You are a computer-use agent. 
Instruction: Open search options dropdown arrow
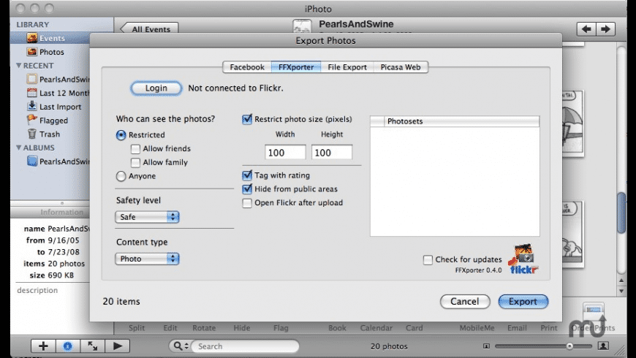tap(186, 346)
